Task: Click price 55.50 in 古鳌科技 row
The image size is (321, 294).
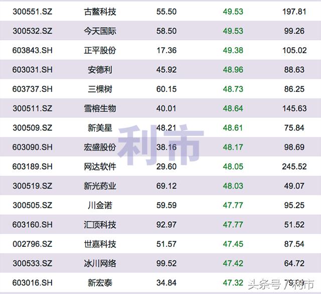Action: (x=166, y=12)
